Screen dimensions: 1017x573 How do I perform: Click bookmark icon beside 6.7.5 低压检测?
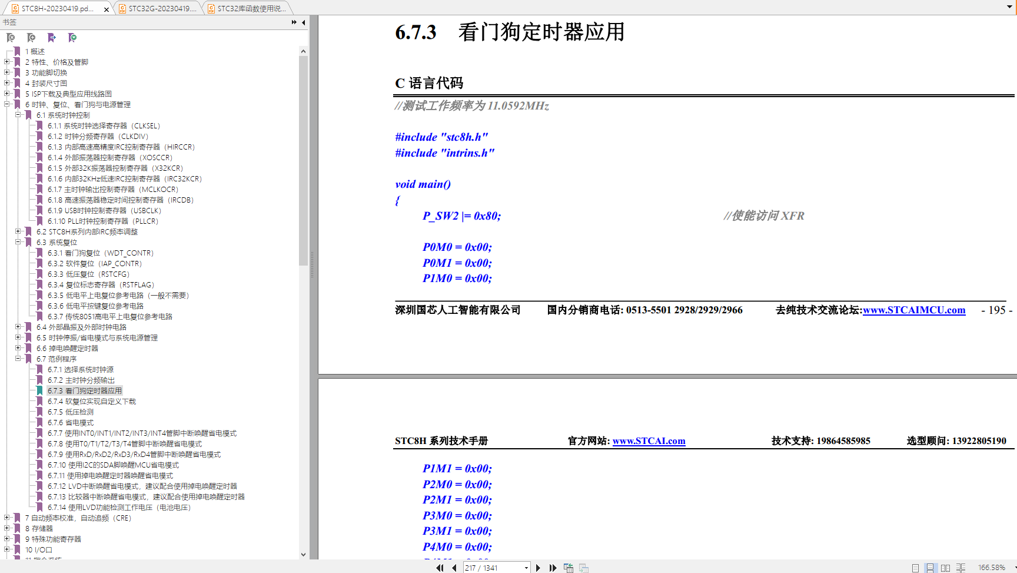40,412
